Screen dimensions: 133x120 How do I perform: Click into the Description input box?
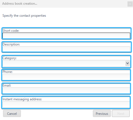point(66,49)
